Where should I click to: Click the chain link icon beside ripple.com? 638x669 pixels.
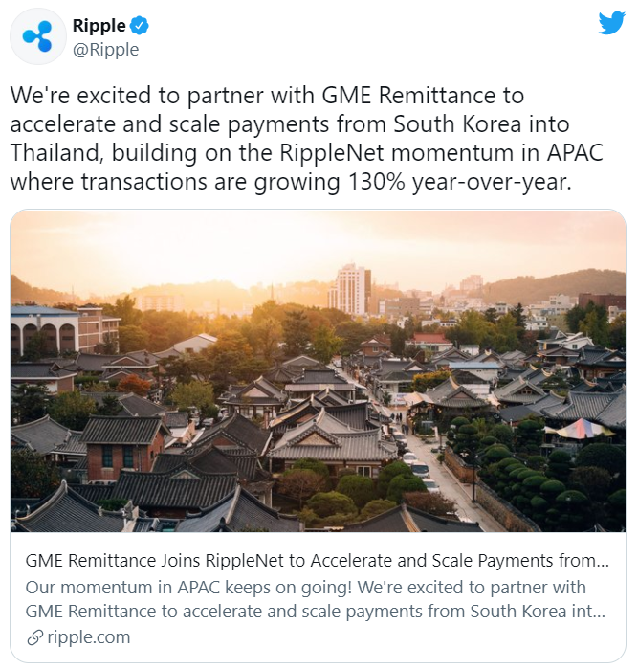(x=34, y=637)
